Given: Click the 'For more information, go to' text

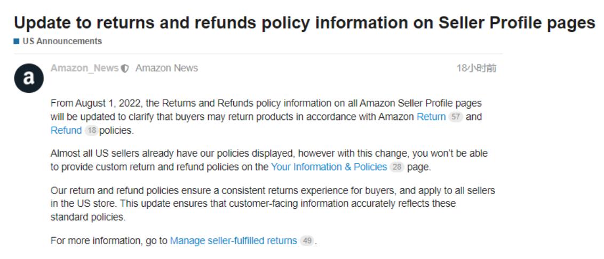Looking at the screenshot, I should click(109, 241).
